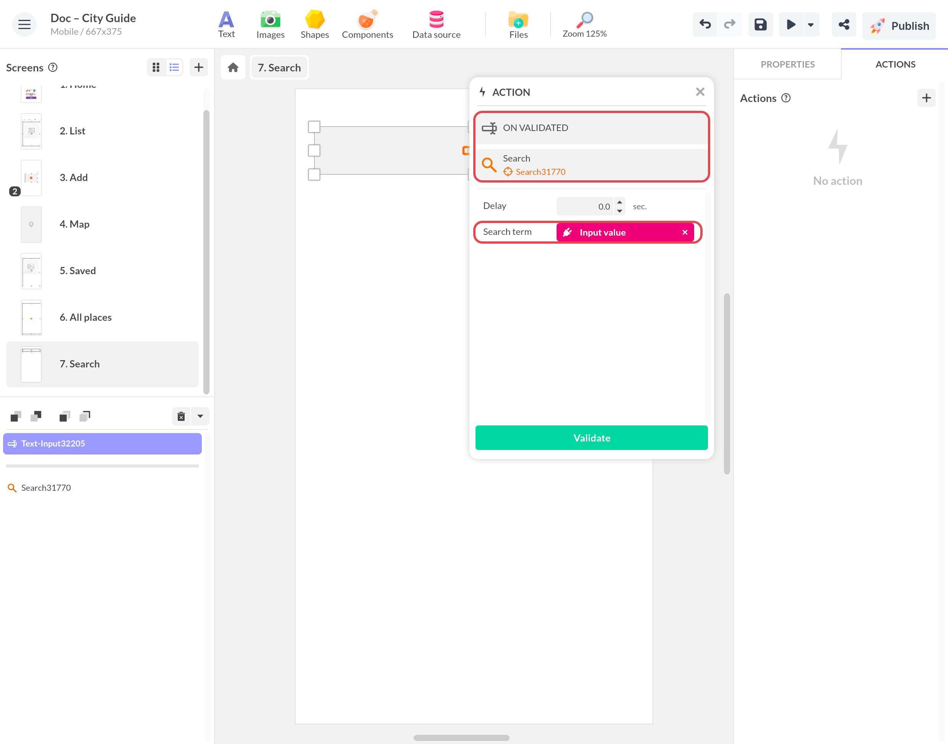The width and height of the screenshot is (948, 744).
Task: Open the Actions help icon
Action: coord(786,98)
